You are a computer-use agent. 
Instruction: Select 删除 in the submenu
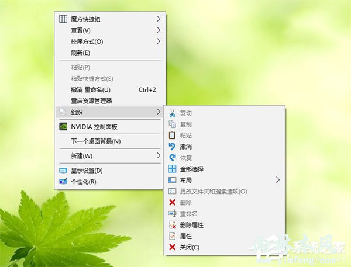pos(224,203)
